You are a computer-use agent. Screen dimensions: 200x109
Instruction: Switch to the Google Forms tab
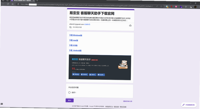(22, 1)
